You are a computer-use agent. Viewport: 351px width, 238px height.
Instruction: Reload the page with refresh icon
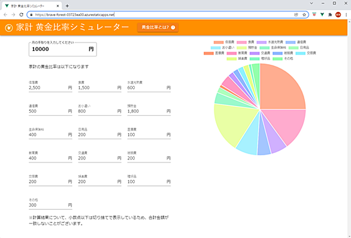[x=22, y=15]
